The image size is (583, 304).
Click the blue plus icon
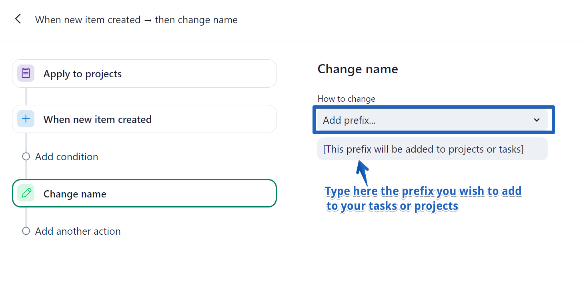click(26, 119)
